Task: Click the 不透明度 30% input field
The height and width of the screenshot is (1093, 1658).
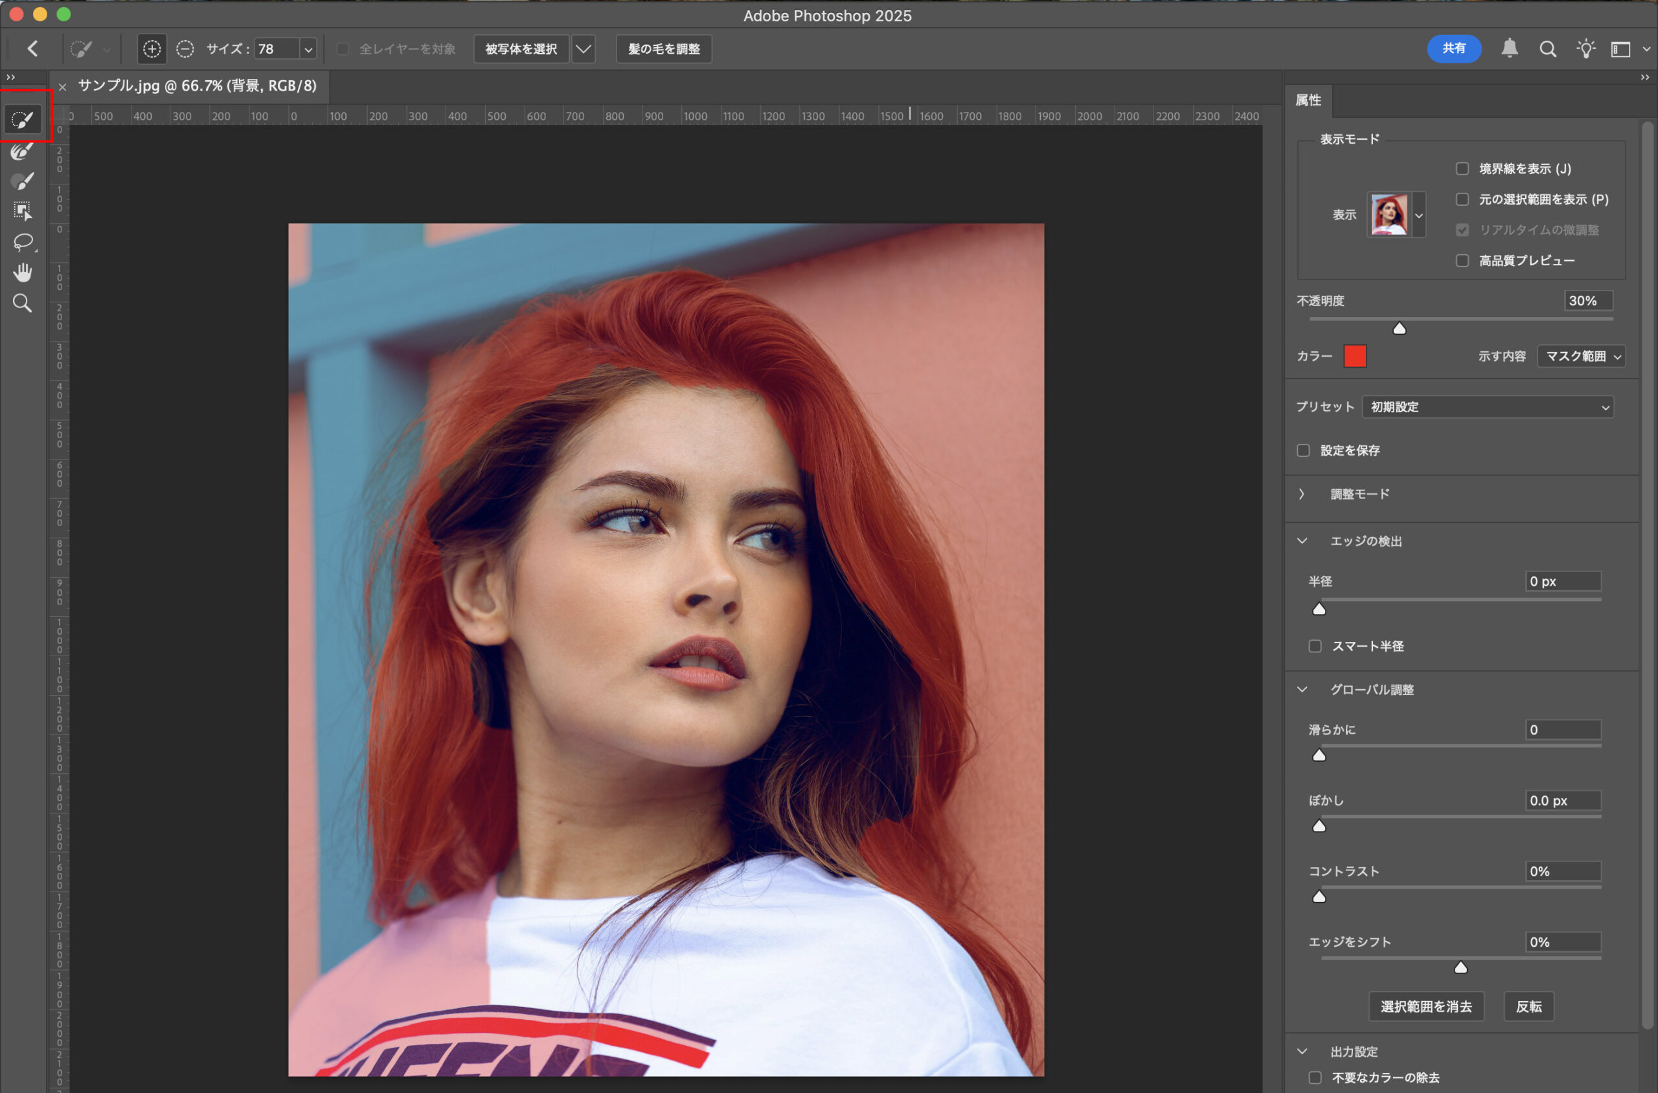Action: coord(1587,301)
